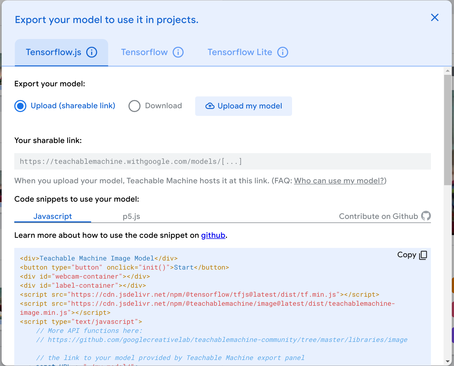Click the Upload my model button
454x366 pixels.
243,106
